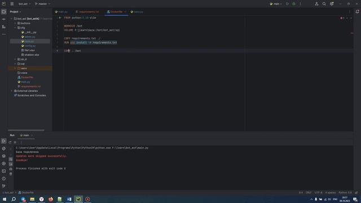
Task: Open Code With Me icon
Action: [316, 4]
